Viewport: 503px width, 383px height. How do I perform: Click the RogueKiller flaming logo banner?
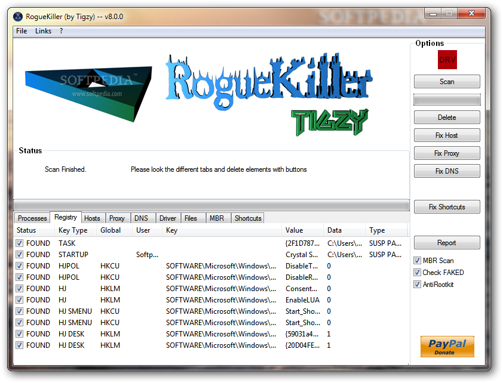point(268,81)
